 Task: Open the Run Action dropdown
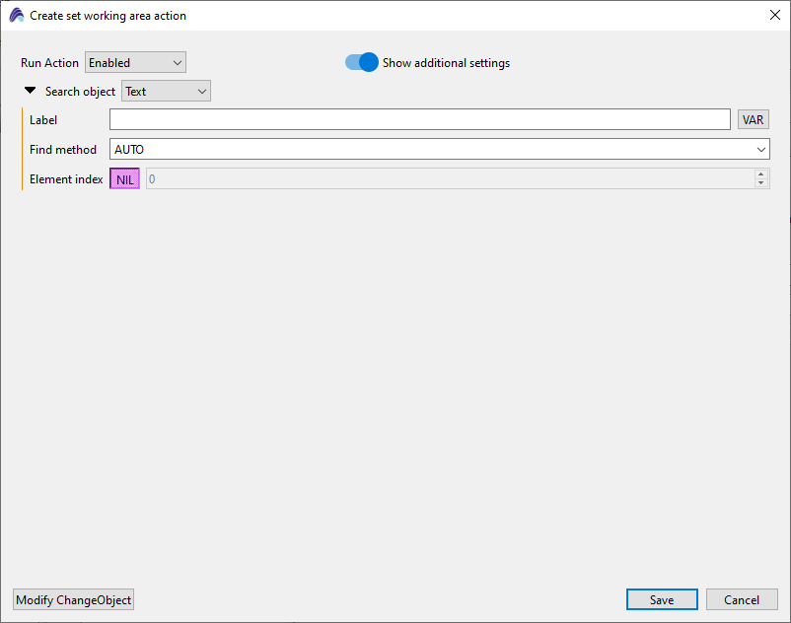[135, 63]
